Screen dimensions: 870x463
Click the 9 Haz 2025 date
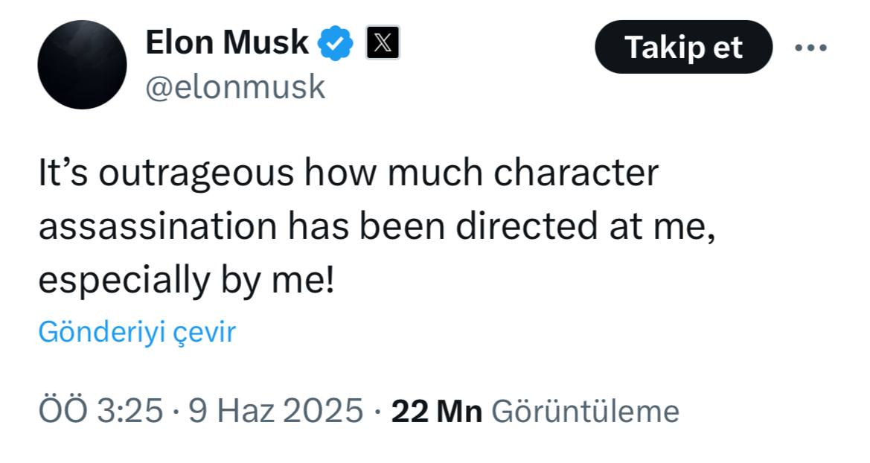tap(276, 412)
